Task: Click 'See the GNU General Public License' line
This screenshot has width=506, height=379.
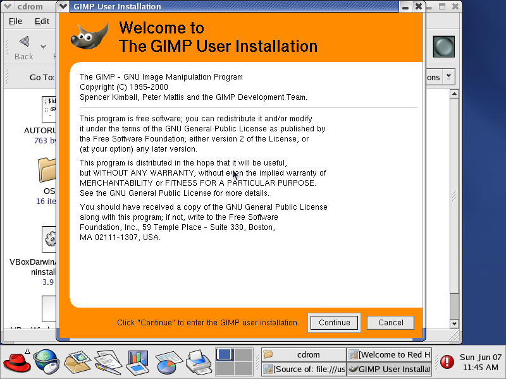Action: click(175, 193)
